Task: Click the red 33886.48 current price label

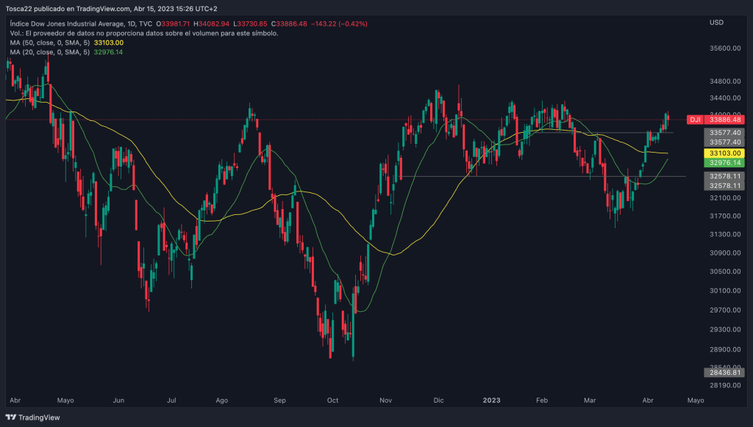Action: 724,120
